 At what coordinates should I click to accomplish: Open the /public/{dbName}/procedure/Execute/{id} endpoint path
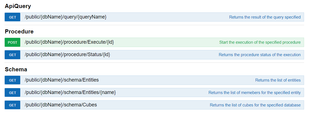pos(69,42)
